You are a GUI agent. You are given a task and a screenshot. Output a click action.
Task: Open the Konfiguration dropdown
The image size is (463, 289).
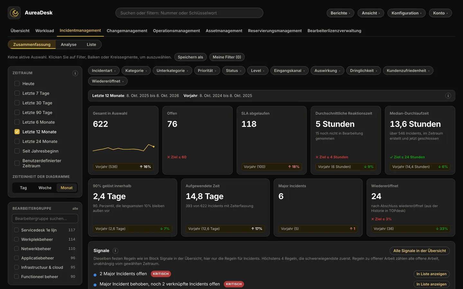click(x=406, y=13)
